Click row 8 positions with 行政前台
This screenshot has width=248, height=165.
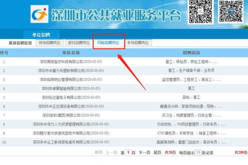(191, 124)
